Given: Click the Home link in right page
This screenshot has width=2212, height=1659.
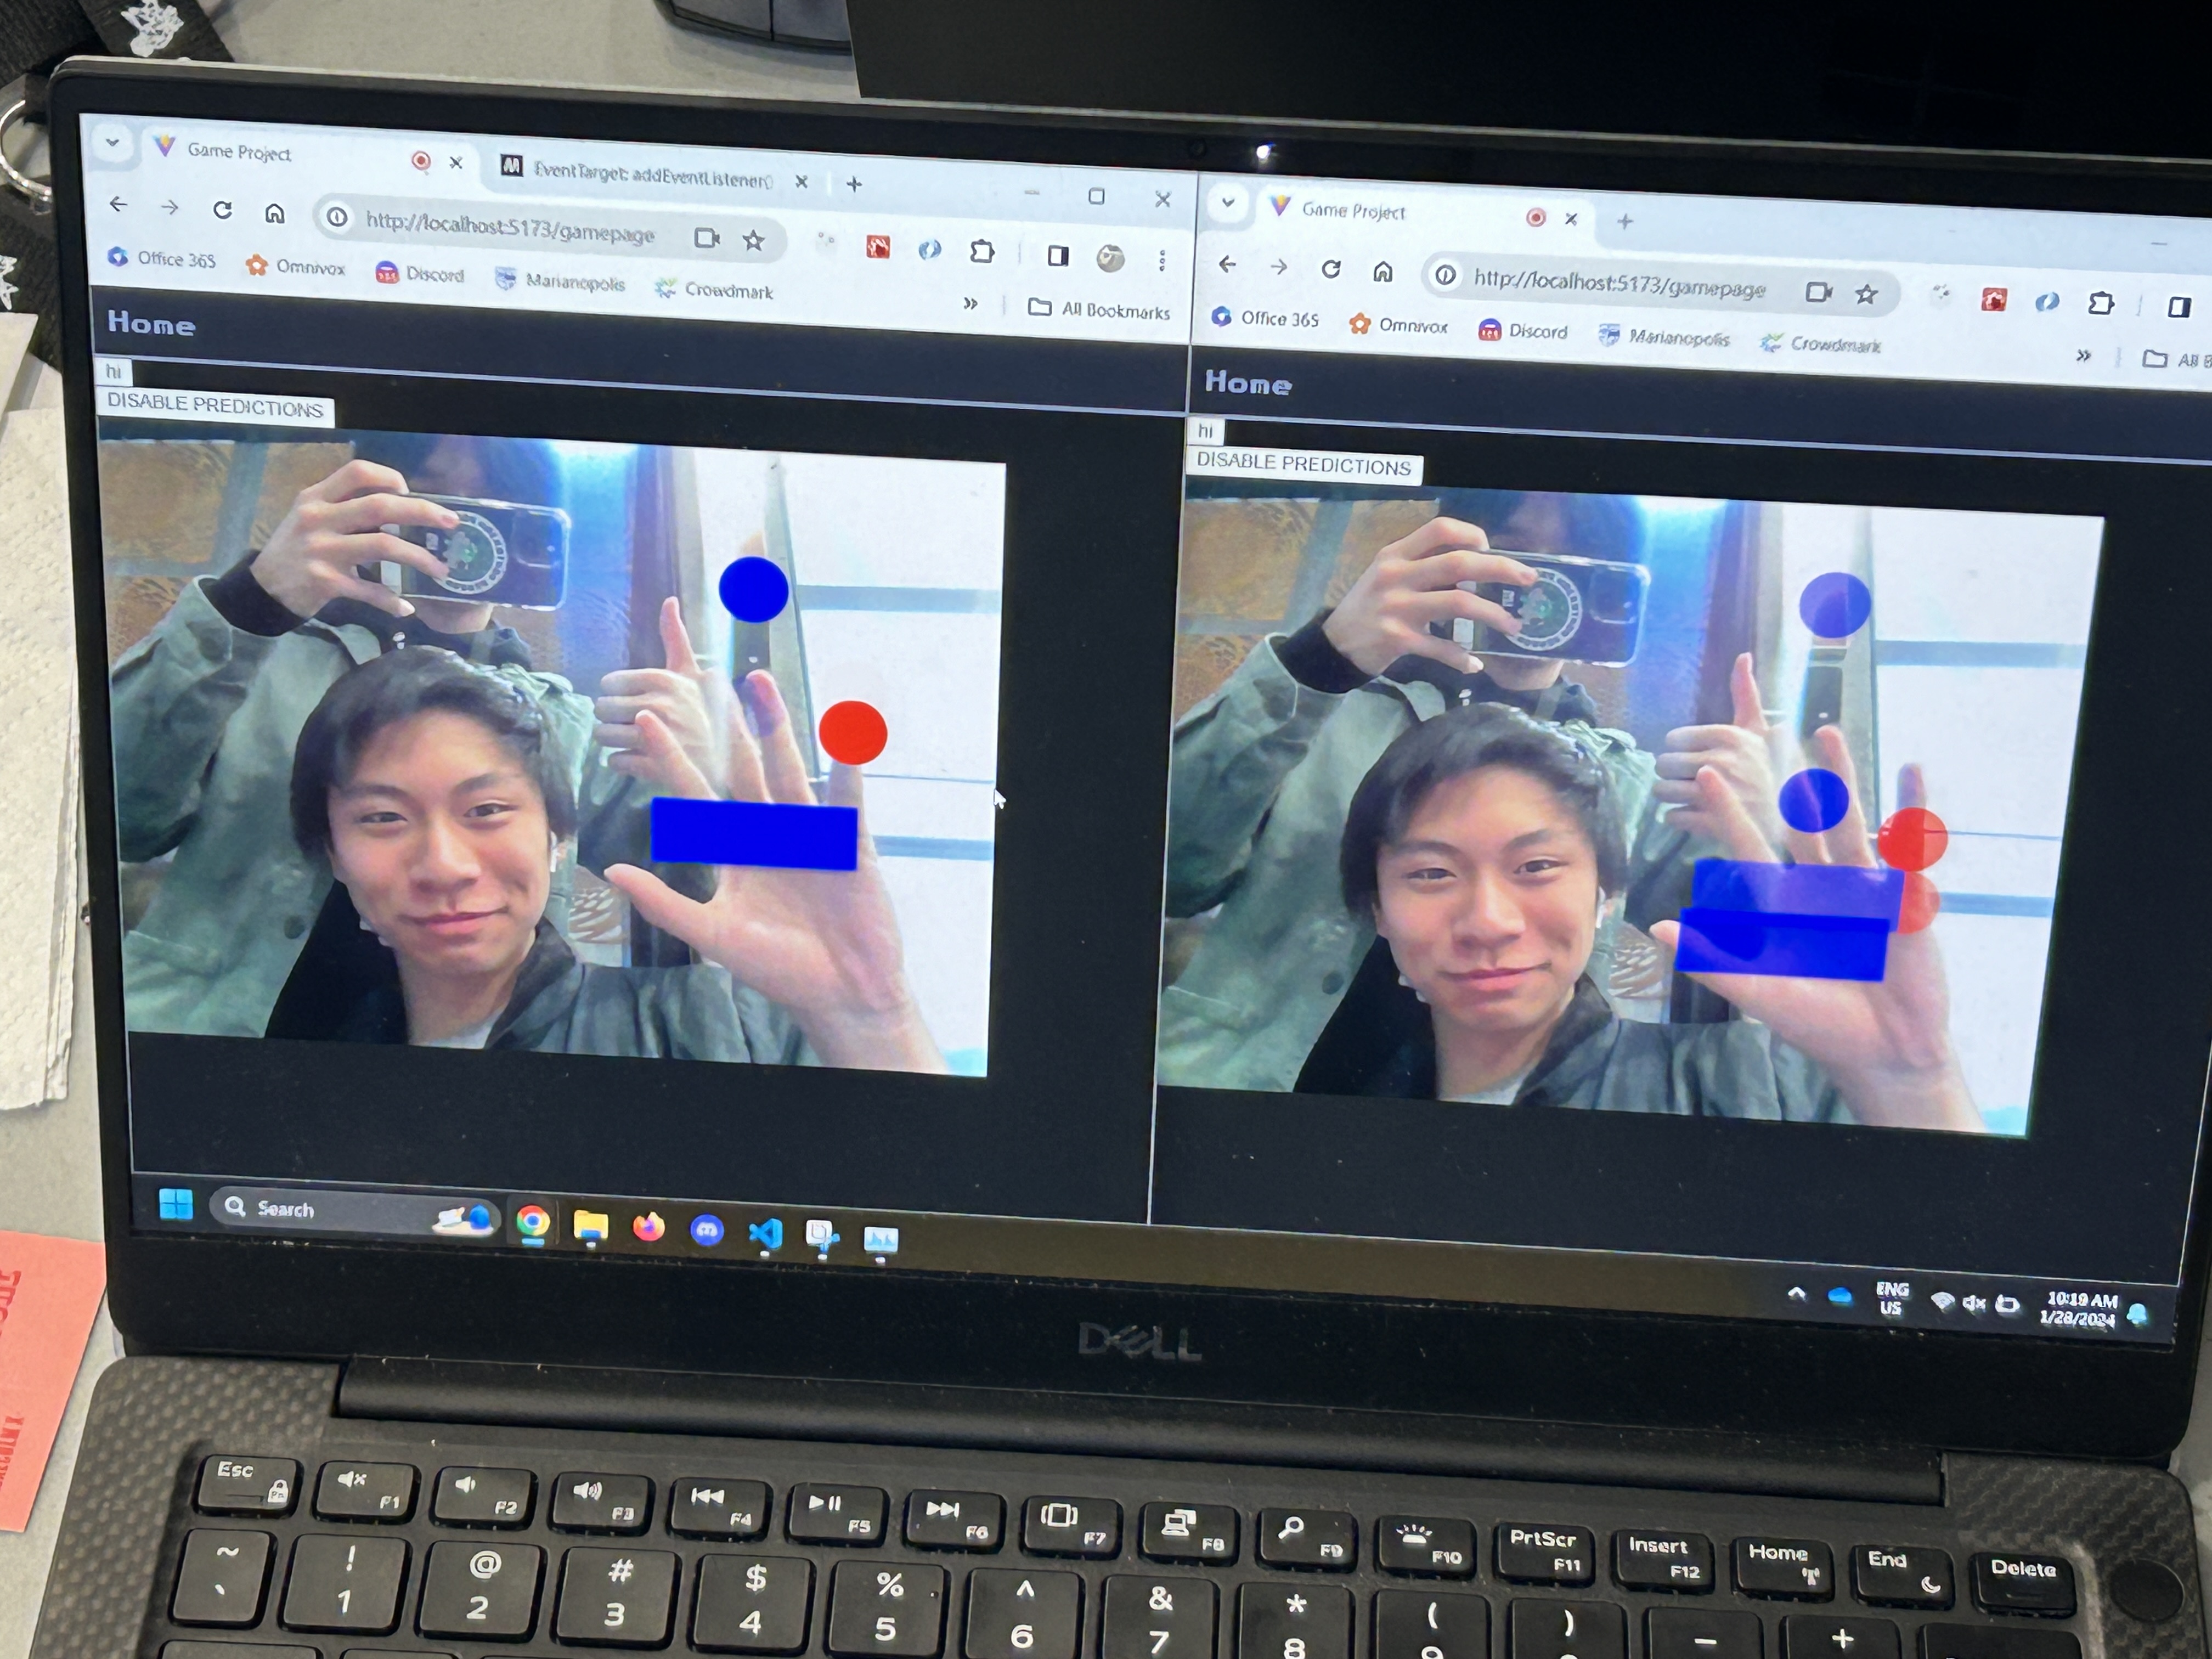Looking at the screenshot, I should (1247, 383).
